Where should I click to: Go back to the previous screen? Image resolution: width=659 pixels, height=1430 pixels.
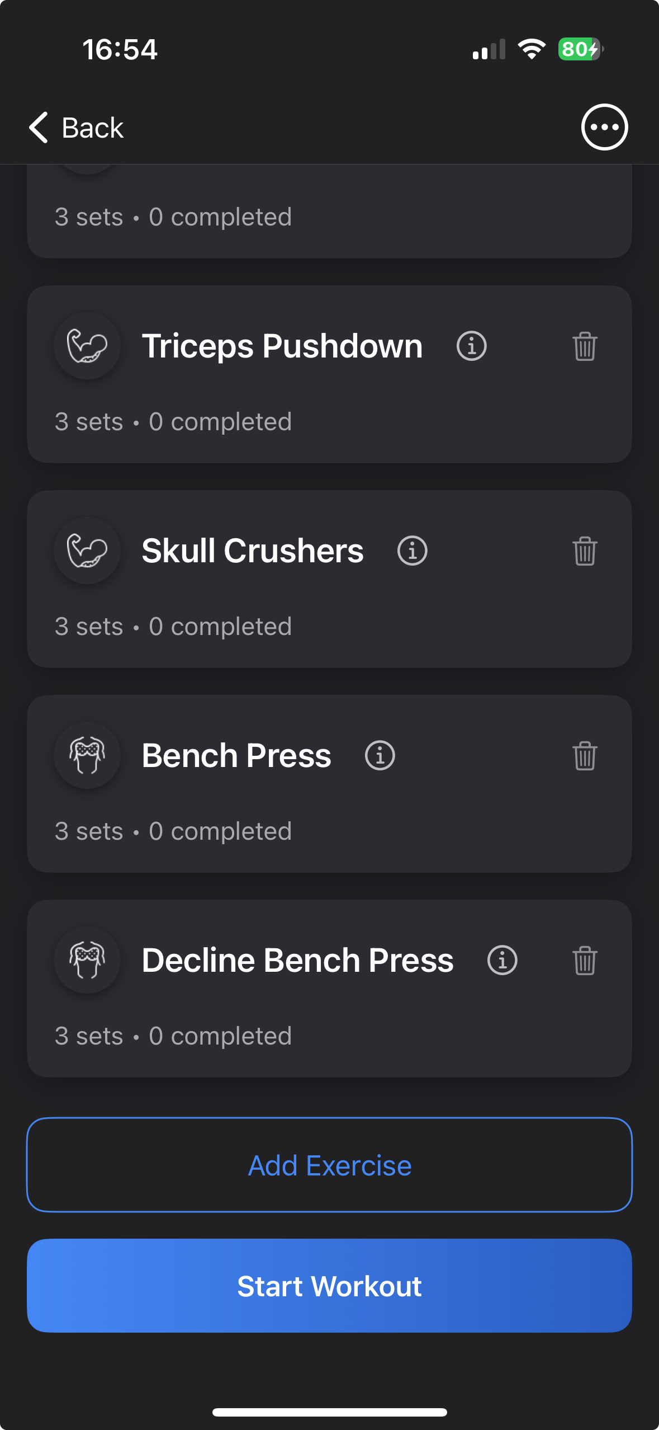[x=77, y=128]
